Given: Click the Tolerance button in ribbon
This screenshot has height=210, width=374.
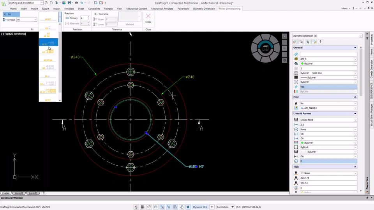Looking at the screenshot, I should click(101, 14).
